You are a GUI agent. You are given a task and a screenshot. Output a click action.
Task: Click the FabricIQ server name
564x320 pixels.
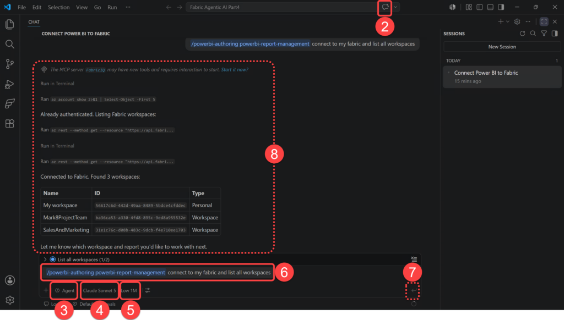pos(95,70)
